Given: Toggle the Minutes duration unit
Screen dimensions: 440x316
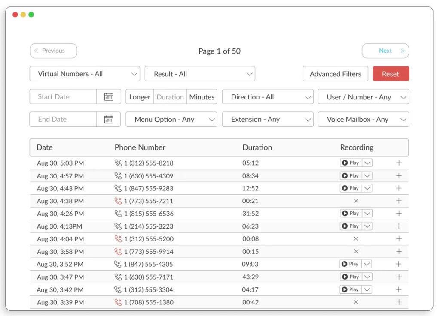Looking at the screenshot, I should point(202,97).
